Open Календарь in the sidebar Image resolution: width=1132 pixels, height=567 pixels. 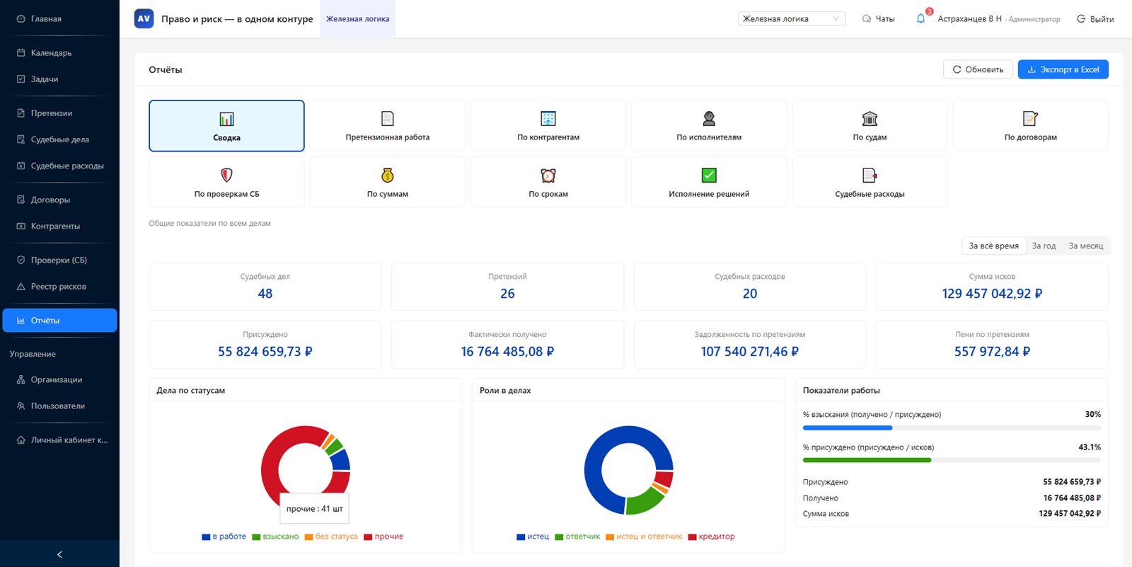[59, 53]
